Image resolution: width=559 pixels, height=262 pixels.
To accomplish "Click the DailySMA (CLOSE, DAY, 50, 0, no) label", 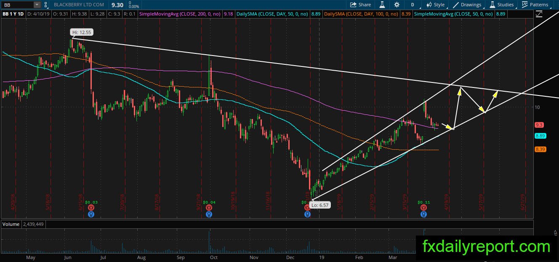I will (272, 14).
